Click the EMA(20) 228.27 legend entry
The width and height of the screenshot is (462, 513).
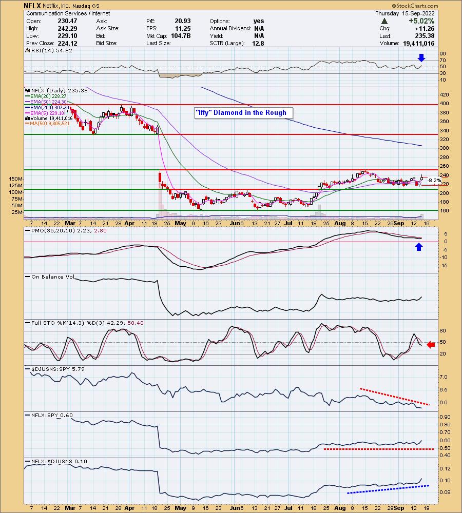[46, 96]
